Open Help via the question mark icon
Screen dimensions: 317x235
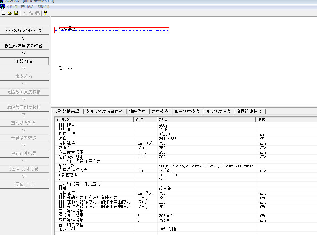pyautogui.click(x=45, y=13)
